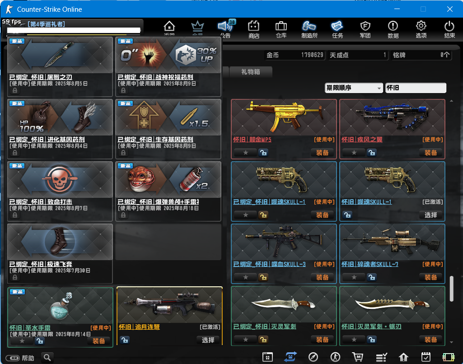Image resolution: width=463 pixels, height=364 pixels.
Task: Toggle lock on 怀旧|靓金MP5
Action: tap(263, 153)
